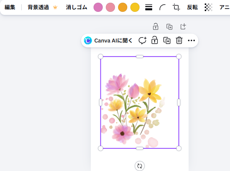Open more options ellipsis menu
The height and width of the screenshot is (171, 230).
tap(191, 41)
